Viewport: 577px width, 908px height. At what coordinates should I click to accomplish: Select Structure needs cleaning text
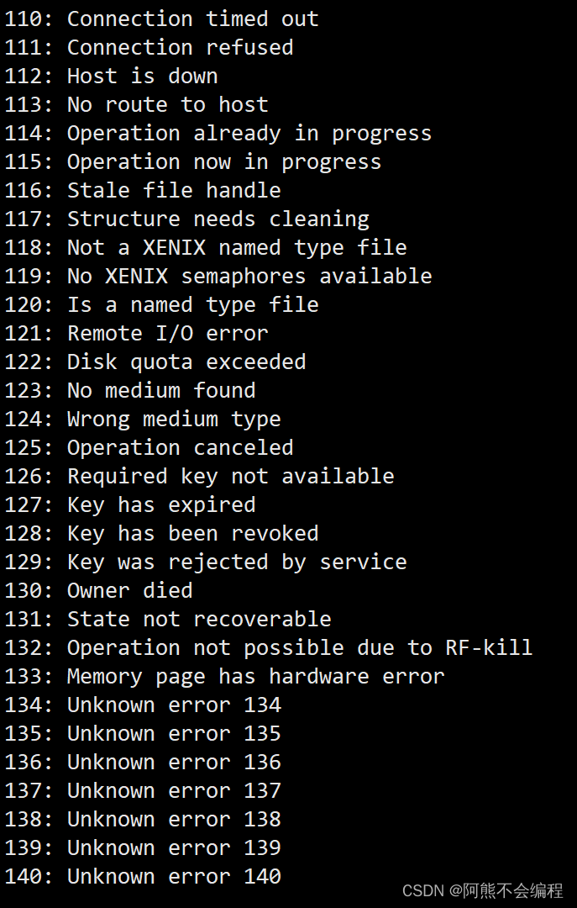click(x=218, y=219)
